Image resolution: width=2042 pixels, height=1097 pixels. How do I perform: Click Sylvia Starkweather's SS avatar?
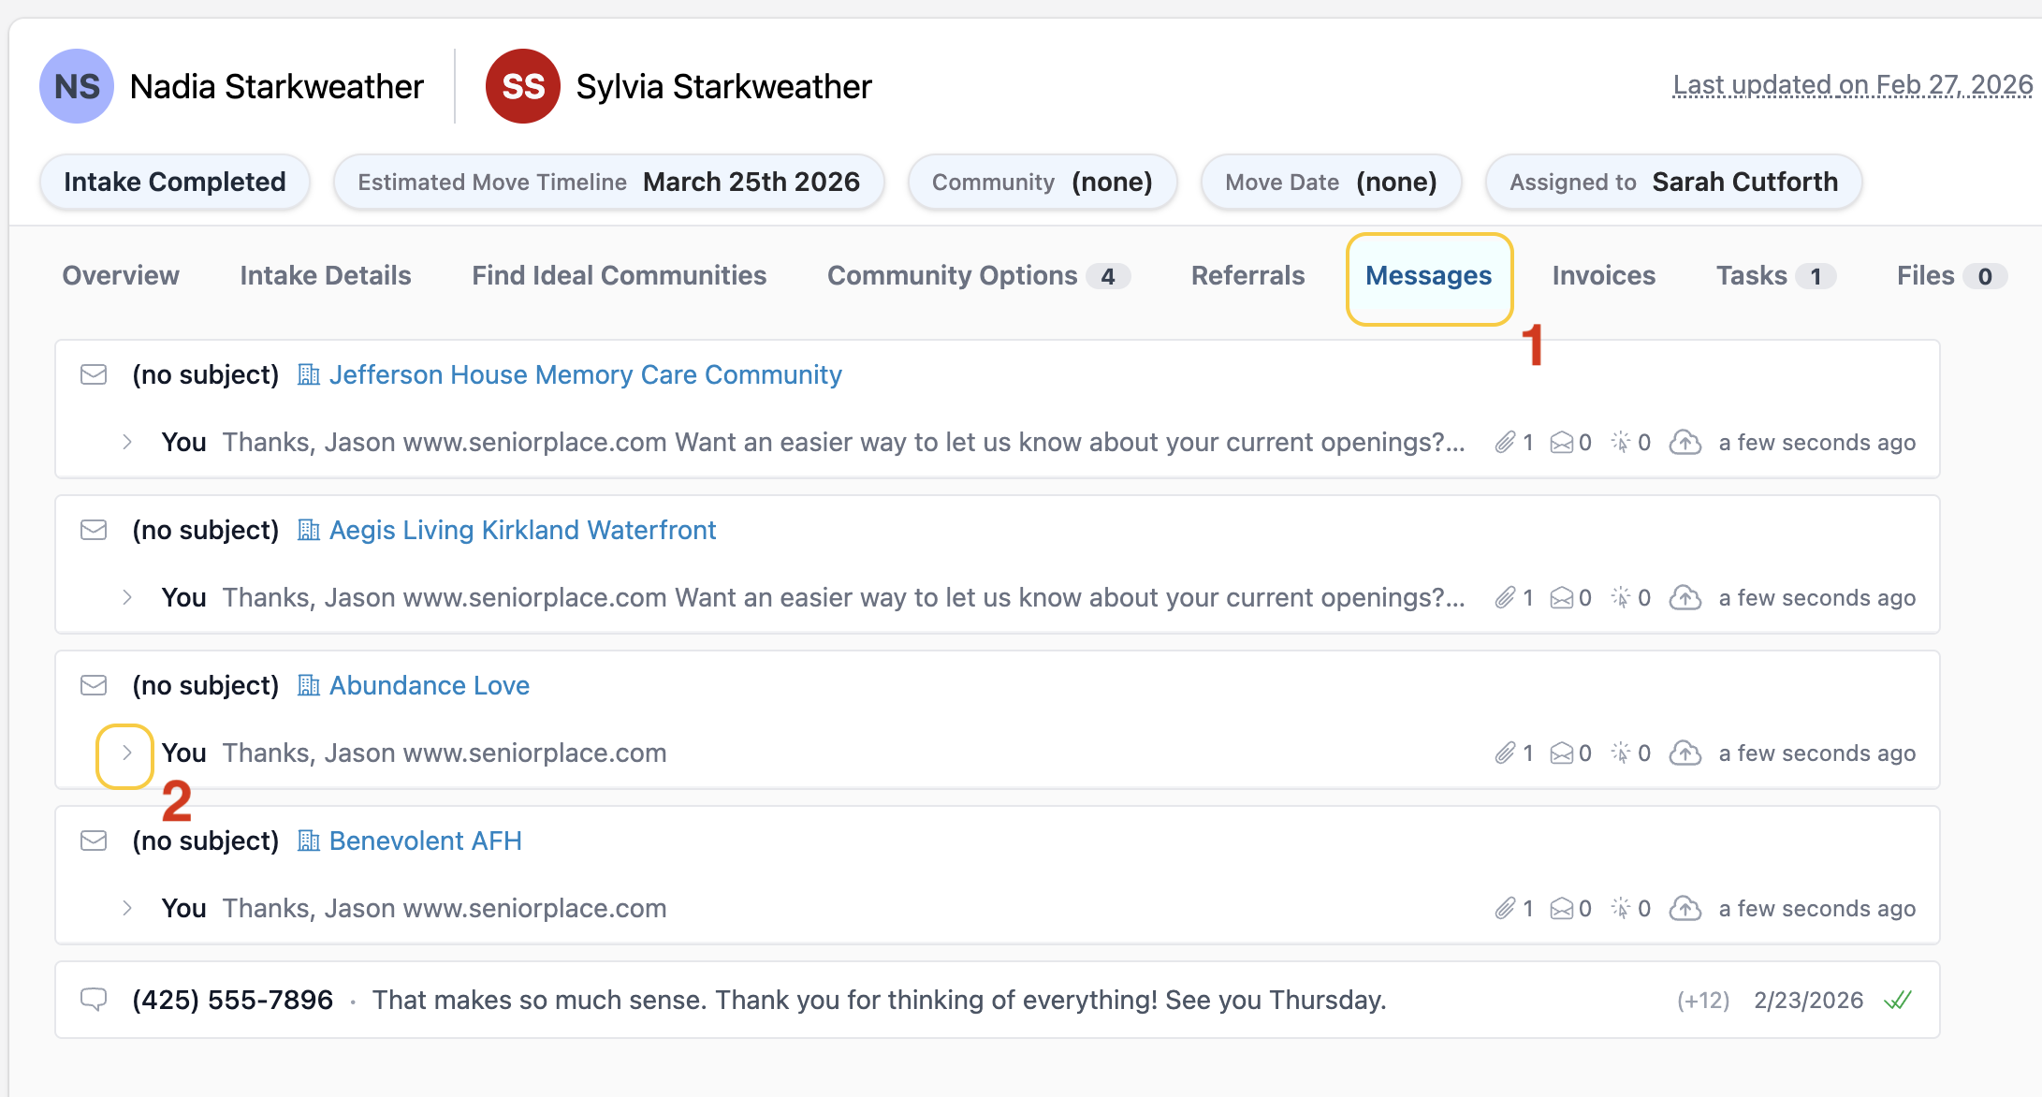[x=522, y=86]
